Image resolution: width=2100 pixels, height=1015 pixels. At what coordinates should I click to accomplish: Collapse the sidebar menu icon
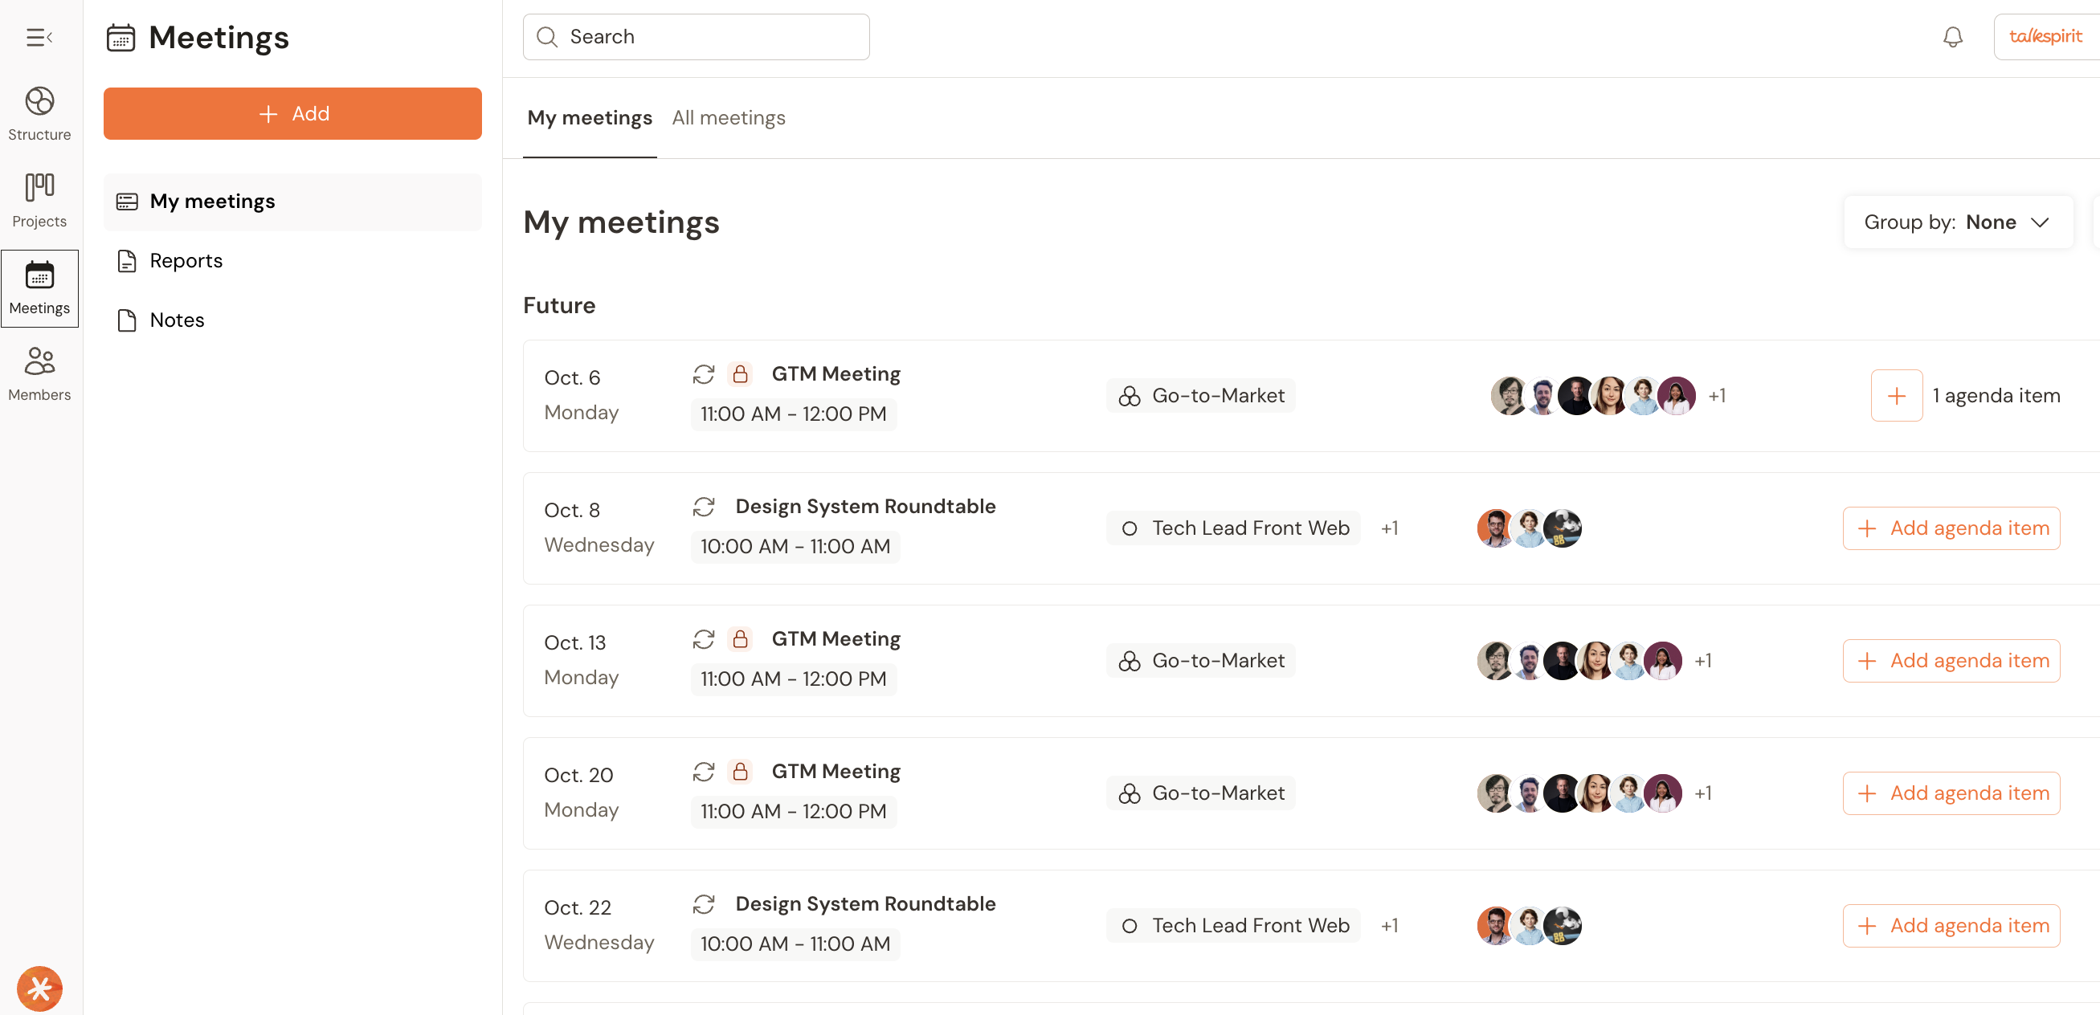pos(39,38)
